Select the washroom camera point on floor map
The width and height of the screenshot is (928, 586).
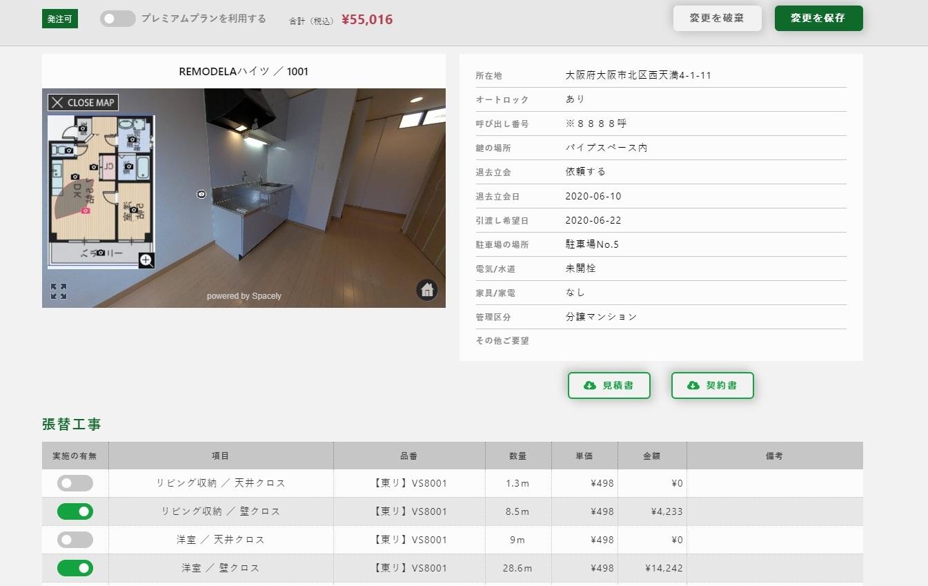pos(132,139)
